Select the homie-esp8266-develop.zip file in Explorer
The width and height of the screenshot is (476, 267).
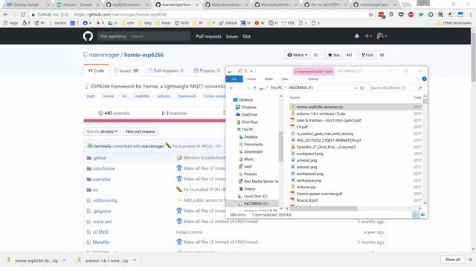click(x=319, y=107)
